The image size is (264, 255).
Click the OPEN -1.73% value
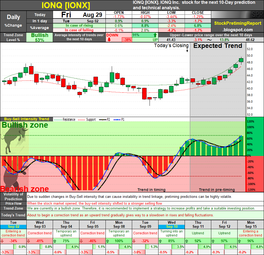[119, 17]
